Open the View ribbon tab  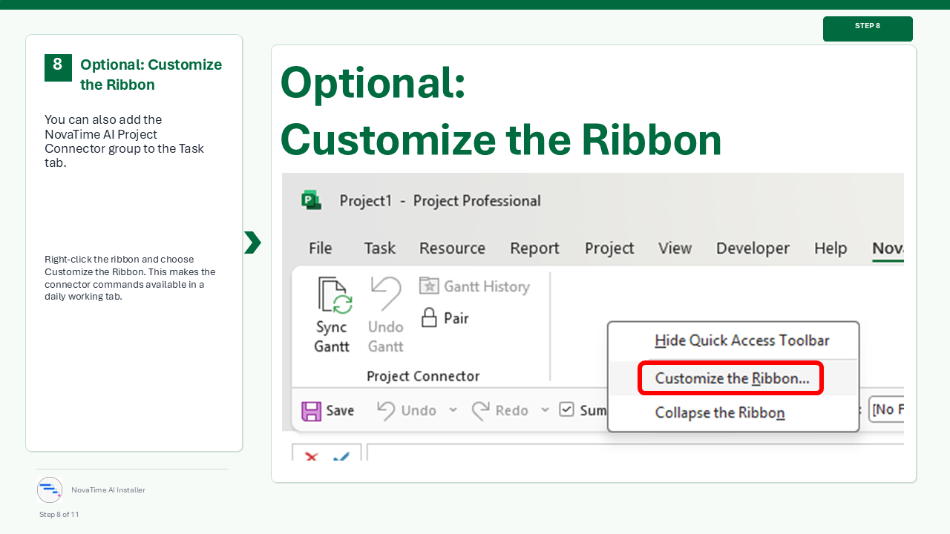point(675,248)
